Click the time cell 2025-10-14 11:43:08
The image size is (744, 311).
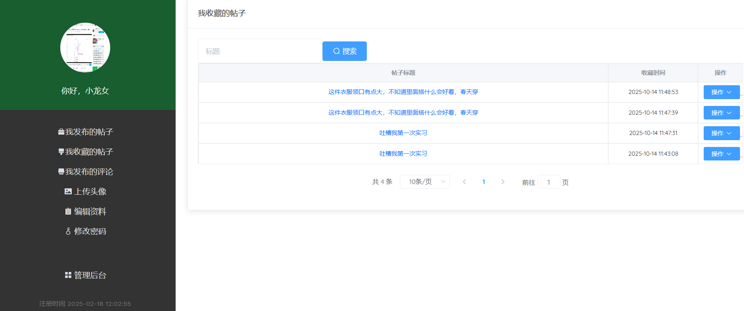653,154
